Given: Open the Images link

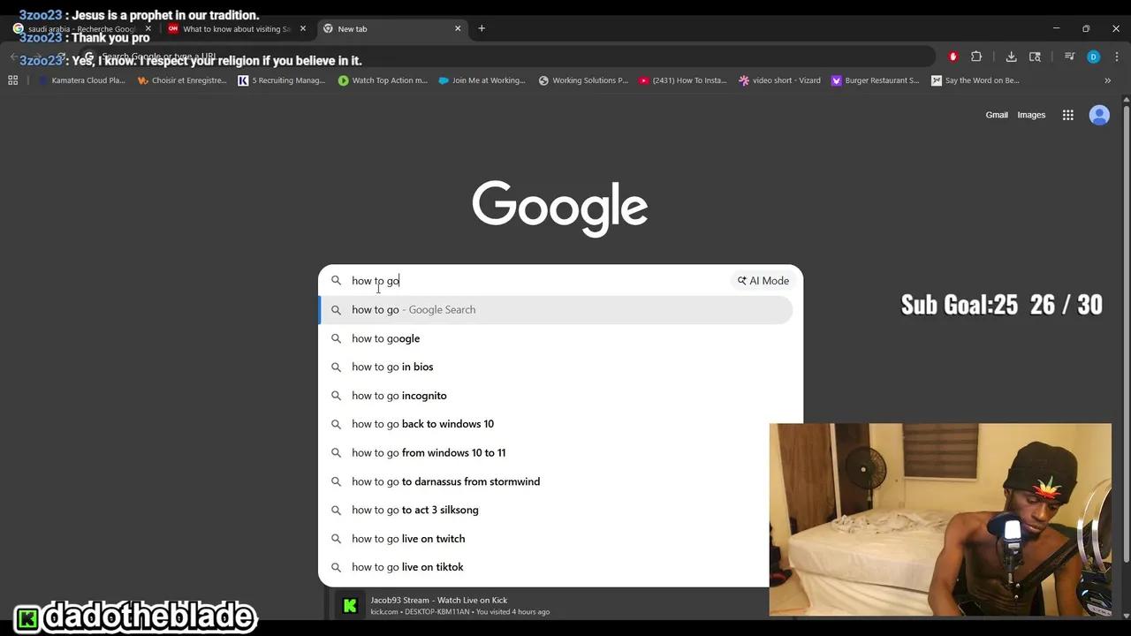Looking at the screenshot, I should tap(1031, 115).
